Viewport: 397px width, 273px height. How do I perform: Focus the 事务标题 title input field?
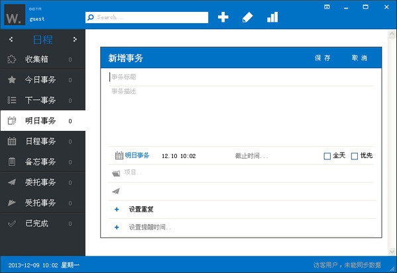click(x=241, y=77)
